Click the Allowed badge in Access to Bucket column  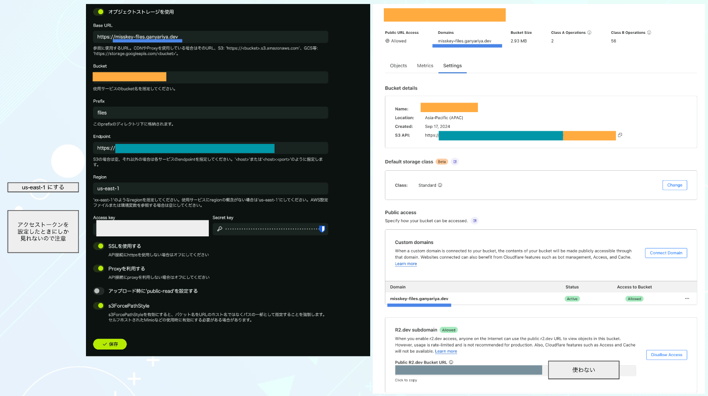634,299
